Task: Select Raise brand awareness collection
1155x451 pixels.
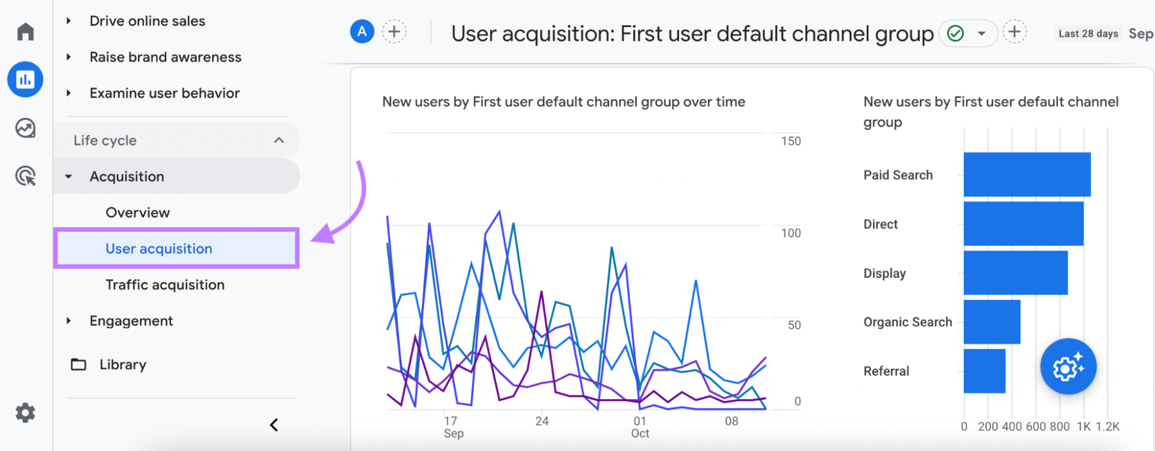Action: coord(165,57)
